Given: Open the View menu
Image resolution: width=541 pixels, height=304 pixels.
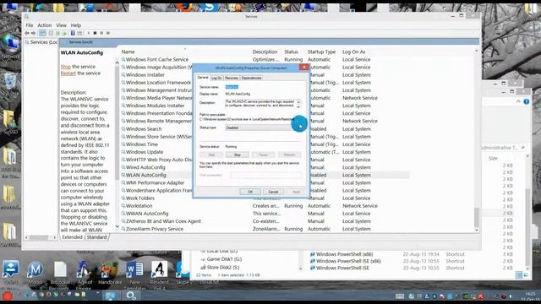Looking at the screenshot, I should click(x=61, y=25).
